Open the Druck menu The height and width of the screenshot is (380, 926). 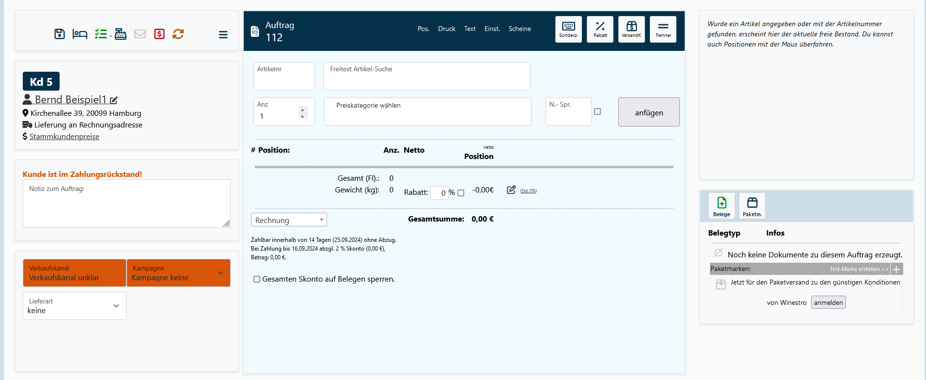click(x=446, y=29)
